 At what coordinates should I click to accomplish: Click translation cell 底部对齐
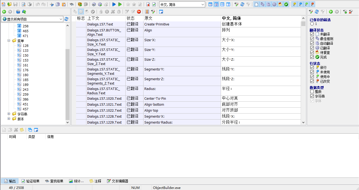pos(261,104)
